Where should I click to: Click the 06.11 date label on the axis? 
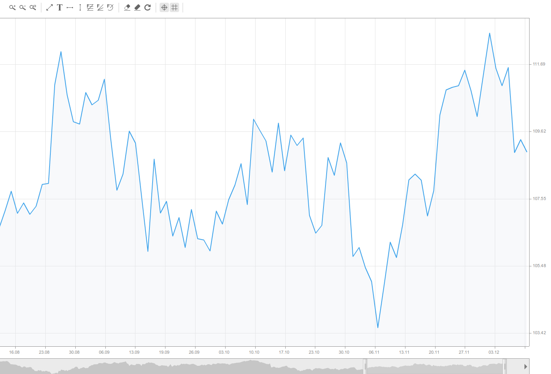(375, 352)
